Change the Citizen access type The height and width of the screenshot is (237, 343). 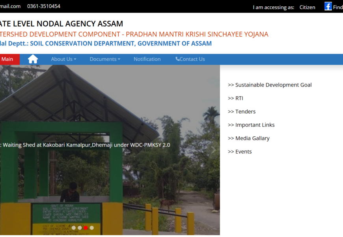(x=307, y=7)
